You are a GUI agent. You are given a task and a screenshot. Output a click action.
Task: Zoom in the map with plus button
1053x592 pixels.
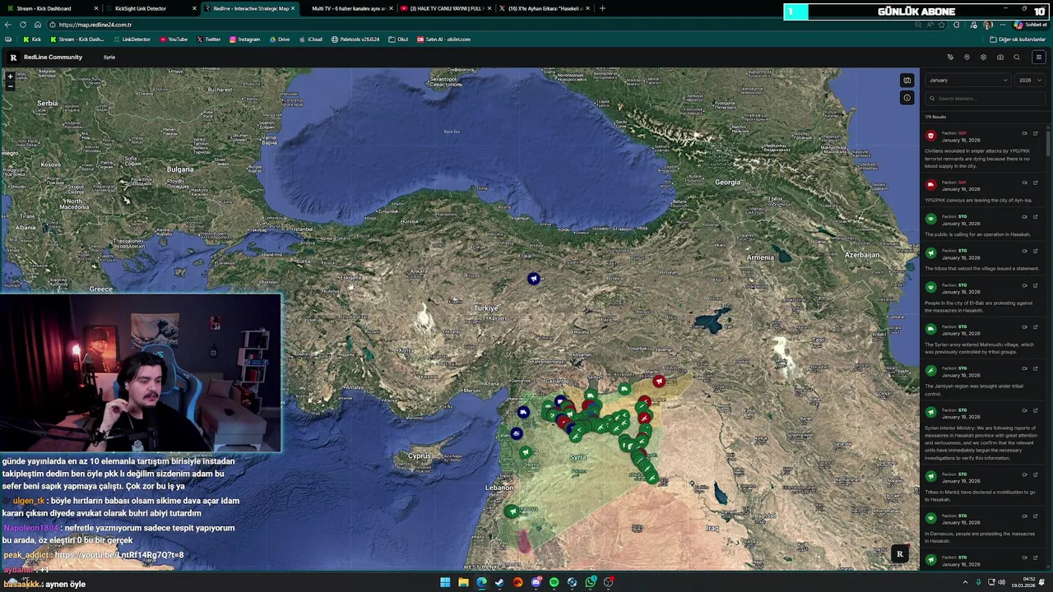[10, 76]
